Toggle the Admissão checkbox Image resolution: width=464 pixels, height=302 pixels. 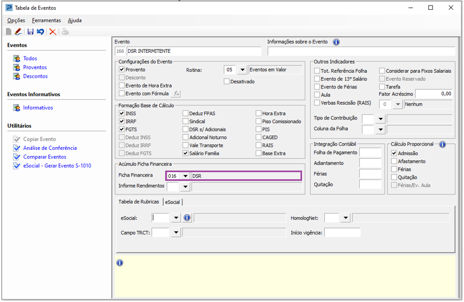(x=394, y=153)
